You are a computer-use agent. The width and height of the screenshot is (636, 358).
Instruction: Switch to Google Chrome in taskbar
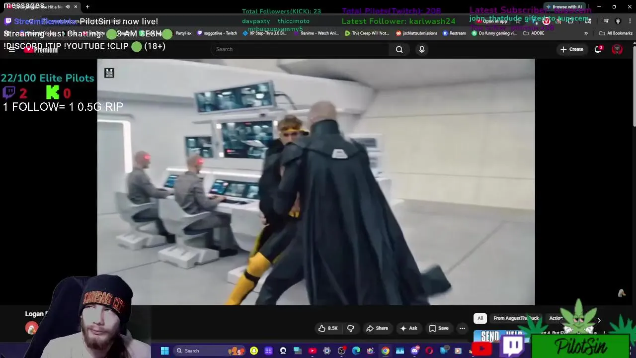coord(386,351)
